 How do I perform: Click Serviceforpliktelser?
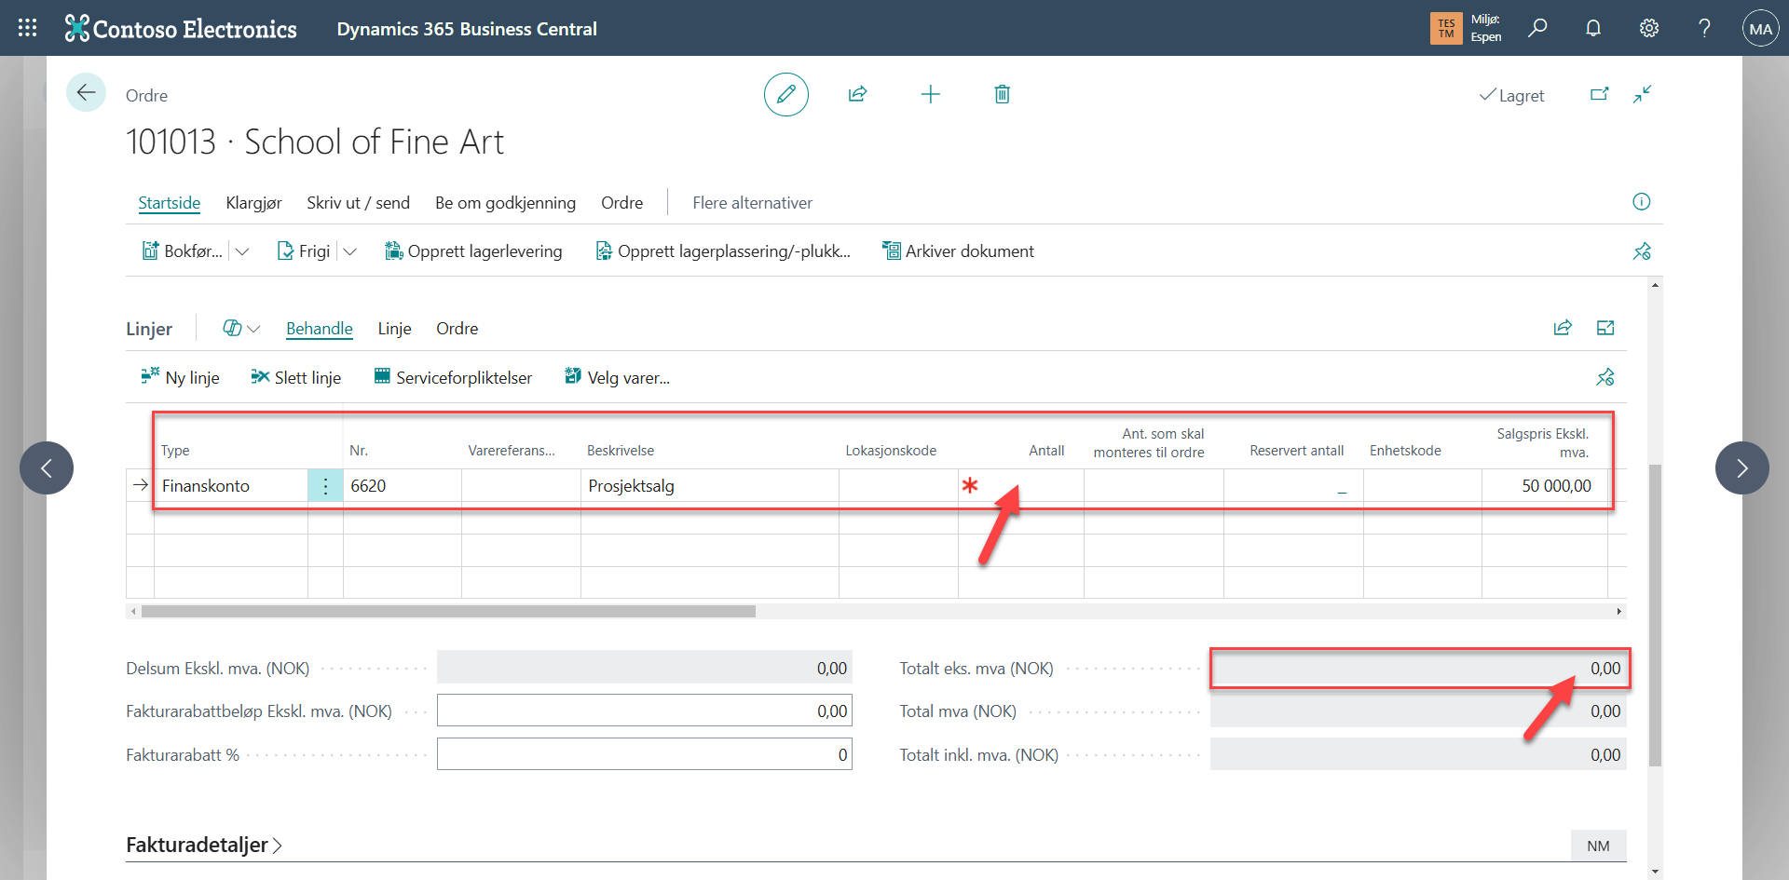[453, 377]
